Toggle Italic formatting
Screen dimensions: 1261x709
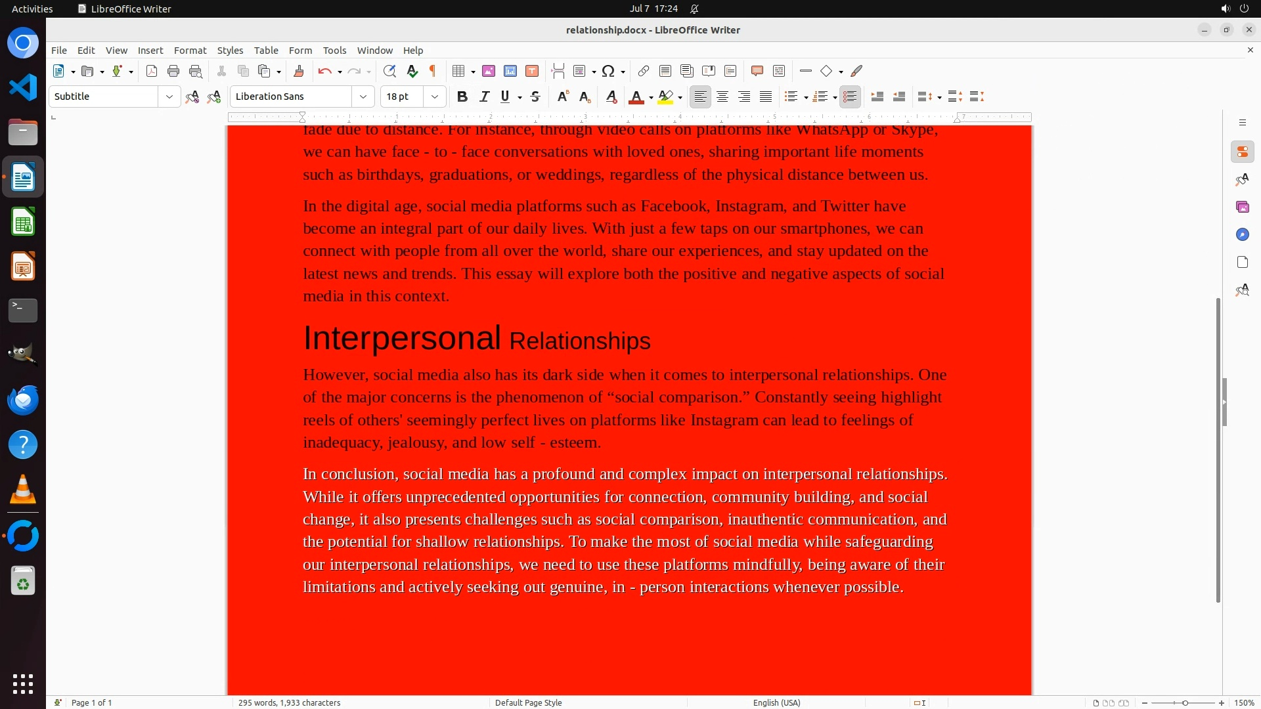(485, 97)
